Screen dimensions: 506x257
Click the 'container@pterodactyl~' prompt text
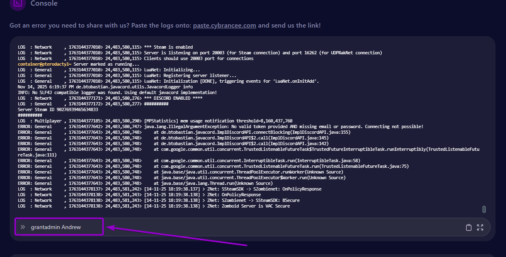[45, 64]
